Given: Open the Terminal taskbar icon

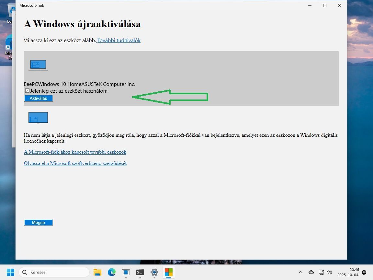Looking at the screenshot, I should pos(140,272).
